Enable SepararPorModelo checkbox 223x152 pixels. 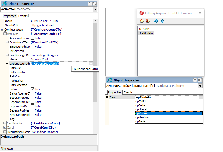tap(33, 115)
